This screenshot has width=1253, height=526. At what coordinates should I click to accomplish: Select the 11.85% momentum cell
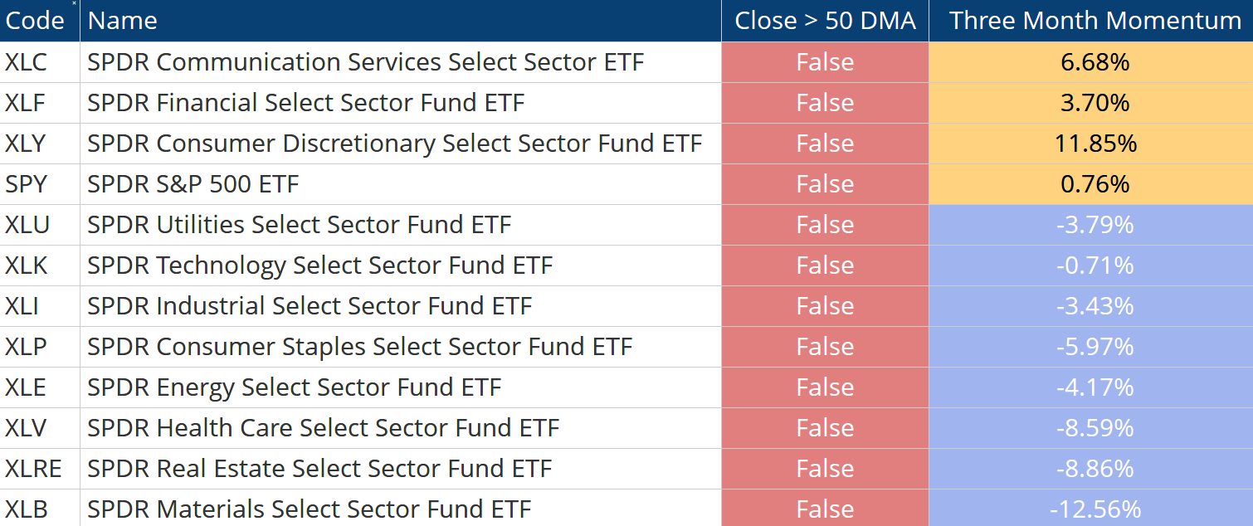tap(1095, 144)
